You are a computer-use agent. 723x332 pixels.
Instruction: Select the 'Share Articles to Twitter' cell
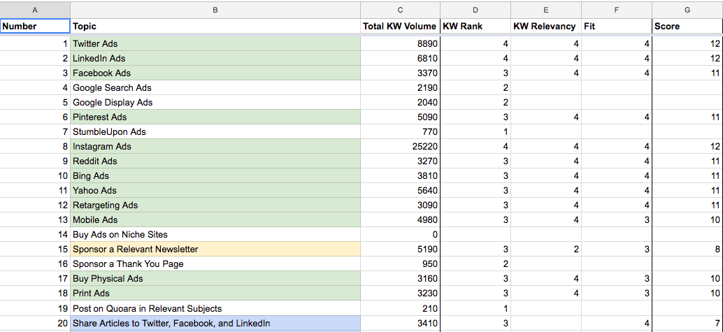pos(215,324)
